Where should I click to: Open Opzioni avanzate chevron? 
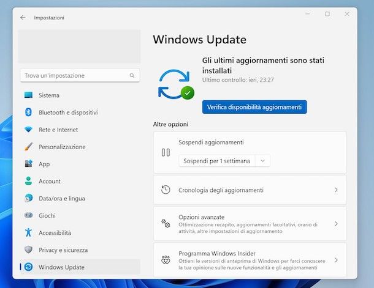coord(336,224)
